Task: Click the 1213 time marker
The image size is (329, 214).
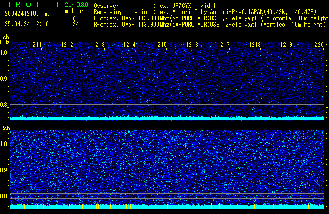Action: coord(98,45)
